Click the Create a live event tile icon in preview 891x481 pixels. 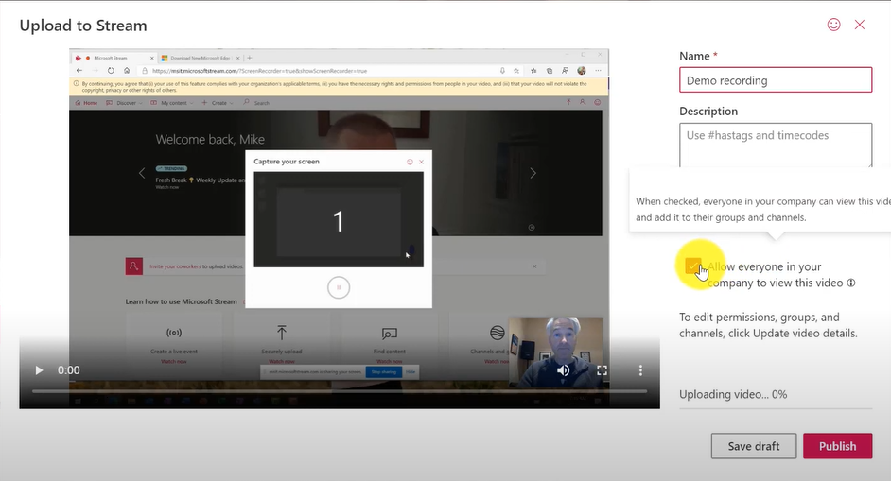pos(174,333)
